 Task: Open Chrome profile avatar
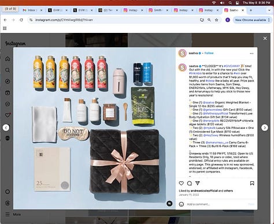click(x=228, y=20)
